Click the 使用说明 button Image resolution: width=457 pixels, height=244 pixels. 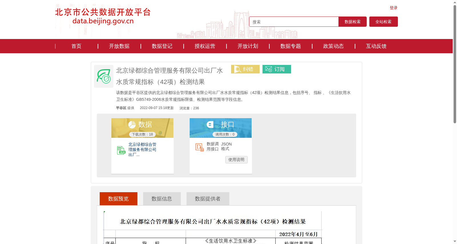pyautogui.click(x=236, y=160)
